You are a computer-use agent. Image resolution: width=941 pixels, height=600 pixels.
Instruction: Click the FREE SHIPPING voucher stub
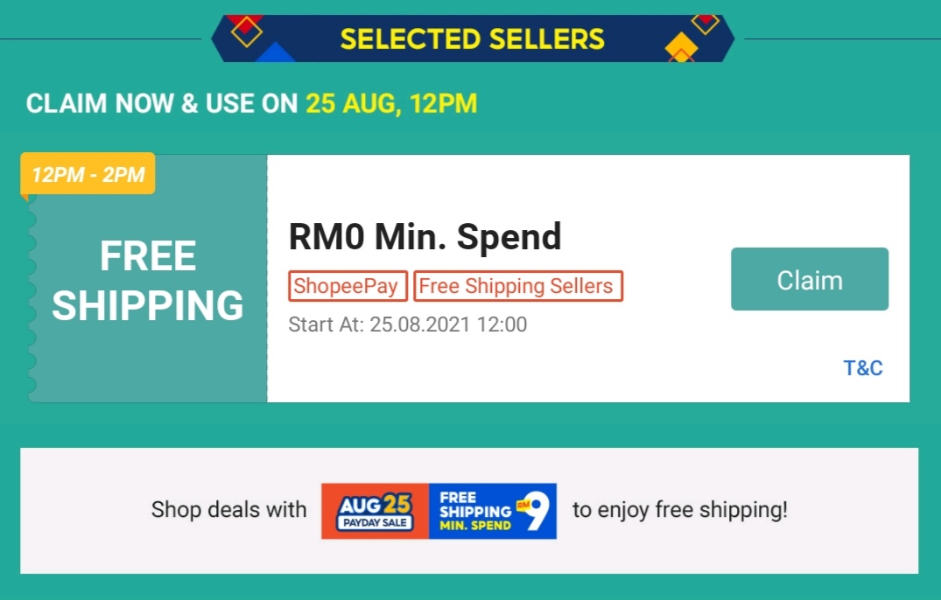[147, 282]
